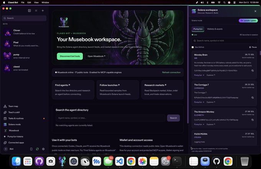Screen dimensions: 261x169
Task: Open the Follow launches card
Action: [x=118, y=90]
